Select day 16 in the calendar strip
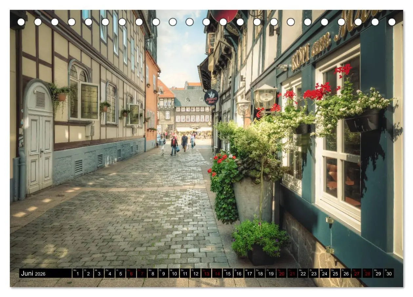Screen dimensions: 413x297 pyautogui.click(x=239, y=273)
